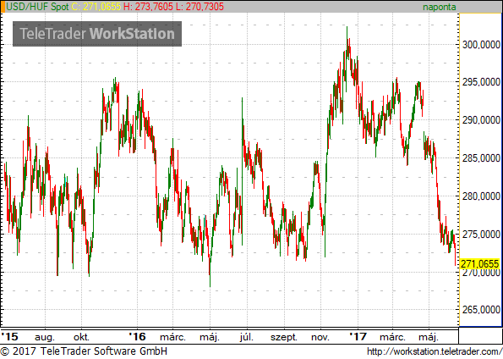The height and width of the screenshot is (359, 503).
Task: Select the USD/HUF Spot title label
Action: 37,7
